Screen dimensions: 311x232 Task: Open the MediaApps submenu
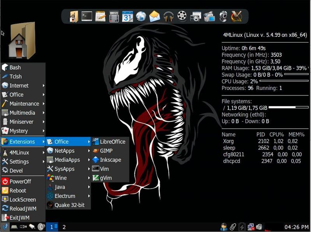point(68,160)
